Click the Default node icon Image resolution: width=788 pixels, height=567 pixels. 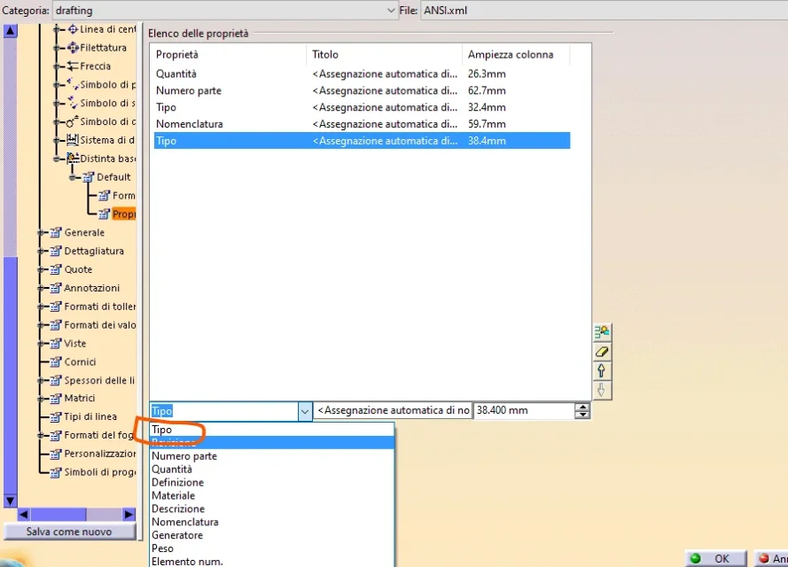pos(89,177)
